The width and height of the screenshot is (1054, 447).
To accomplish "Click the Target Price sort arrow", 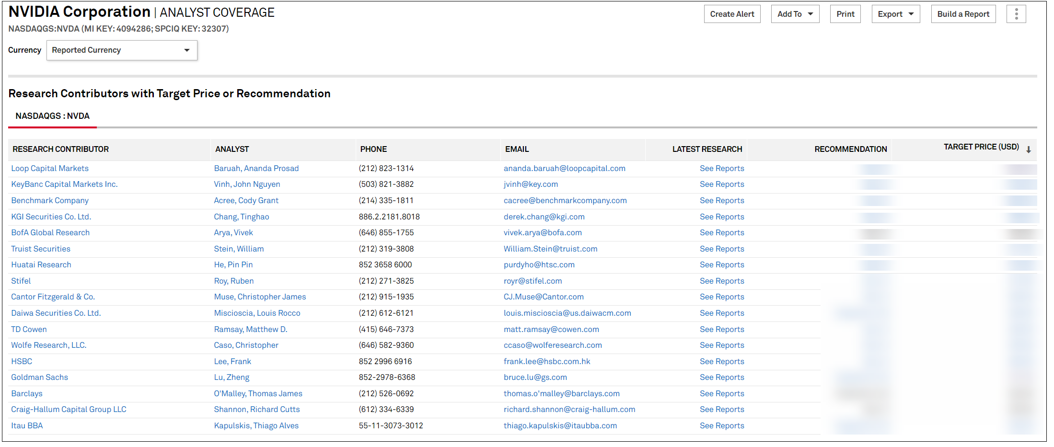I will [1028, 149].
